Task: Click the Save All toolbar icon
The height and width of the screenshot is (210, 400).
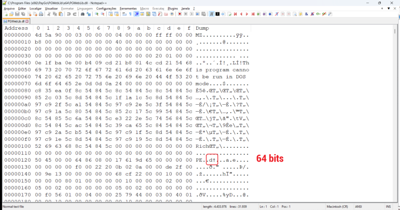Action: coord(23,14)
